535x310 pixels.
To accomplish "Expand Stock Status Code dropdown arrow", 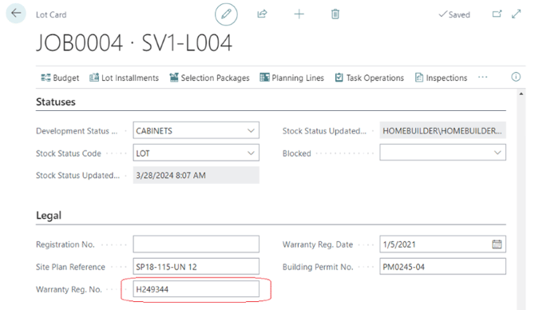I will pyautogui.click(x=251, y=153).
